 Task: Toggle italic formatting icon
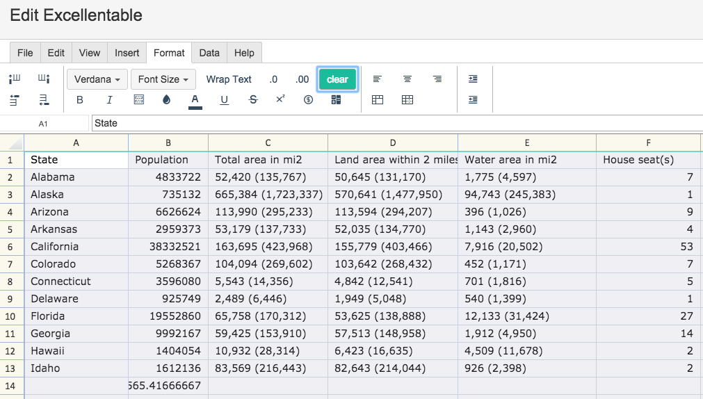click(109, 100)
